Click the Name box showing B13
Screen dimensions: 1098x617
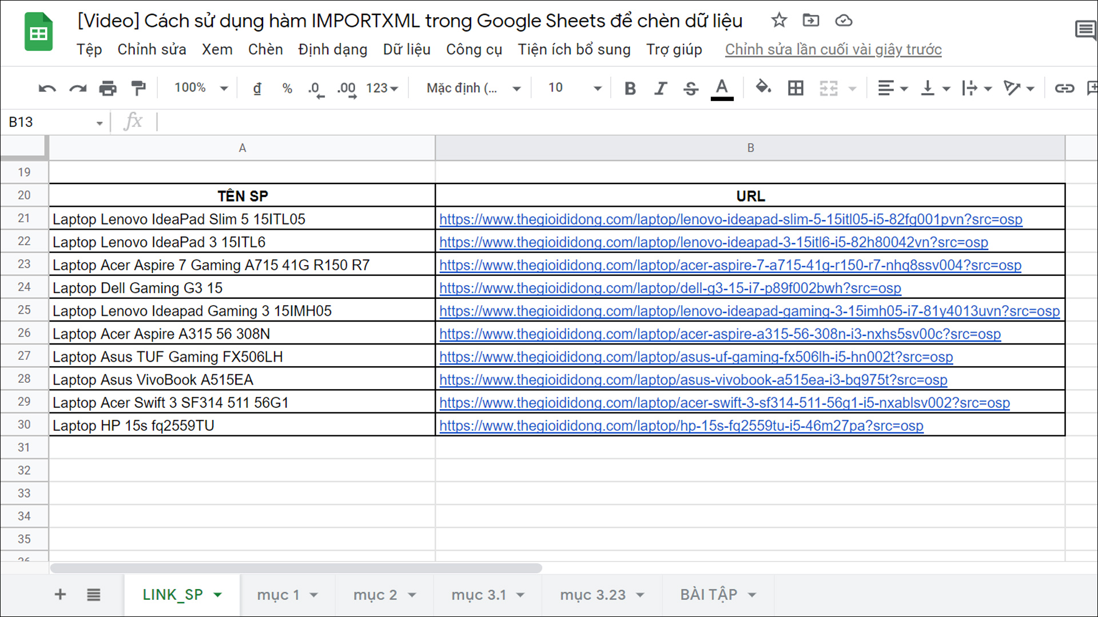coord(55,122)
